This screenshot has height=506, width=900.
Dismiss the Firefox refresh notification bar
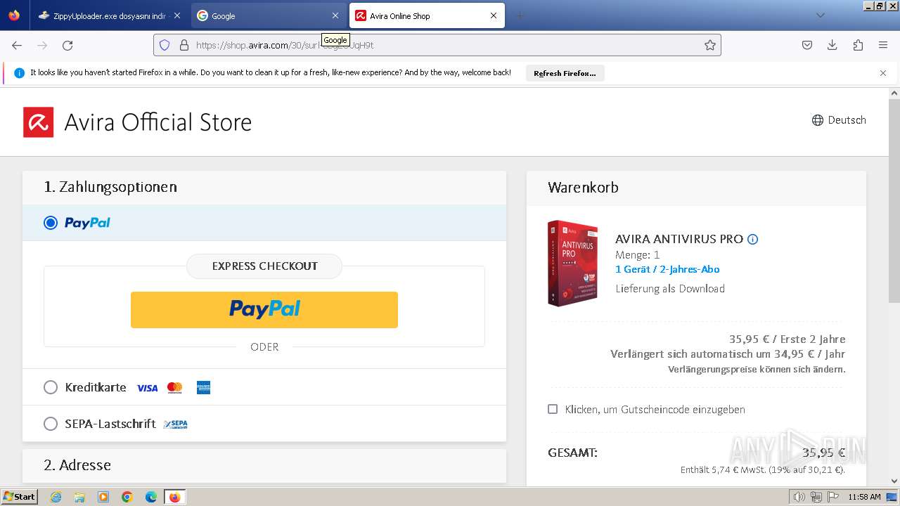tap(883, 73)
